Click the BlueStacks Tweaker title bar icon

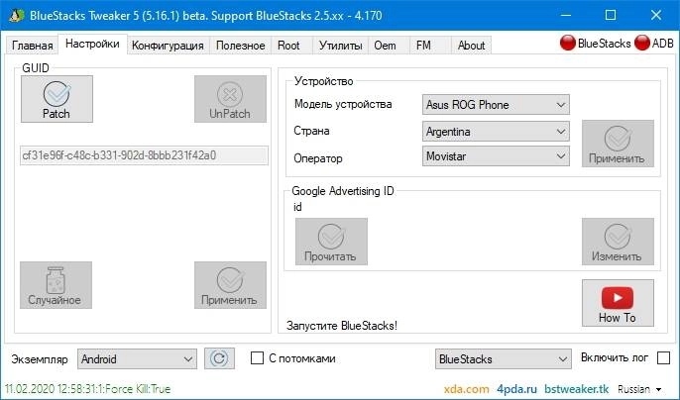click(16, 16)
